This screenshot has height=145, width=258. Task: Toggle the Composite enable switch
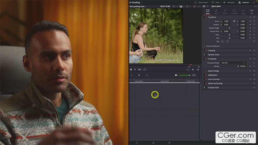[205, 59]
